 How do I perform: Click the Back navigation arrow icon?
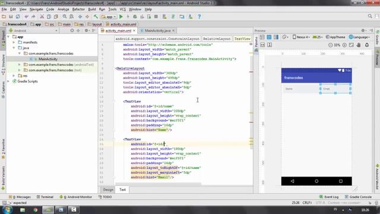[x=80, y=17]
